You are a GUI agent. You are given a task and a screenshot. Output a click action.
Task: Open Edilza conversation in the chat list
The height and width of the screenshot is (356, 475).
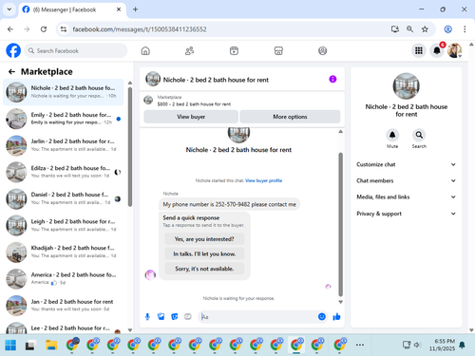(64, 172)
